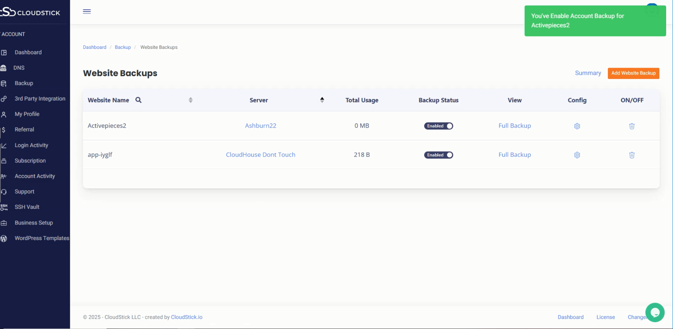Go to SSH Vault in sidebar

27,207
